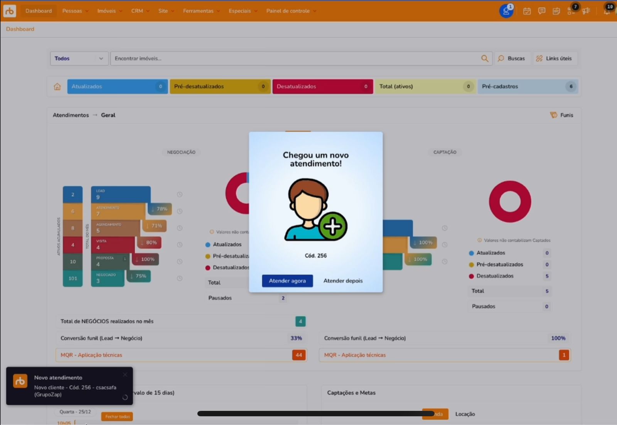This screenshot has height=425, width=617.
Task: Click the rb logo in top-left corner
Action: tap(10, 11)
